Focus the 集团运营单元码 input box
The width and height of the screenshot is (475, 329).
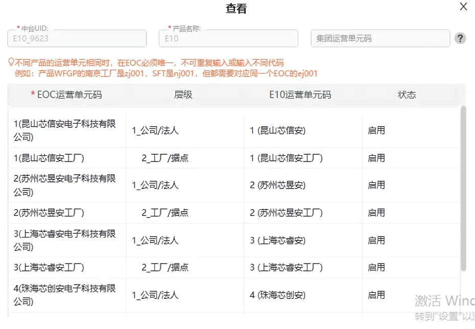379,39
